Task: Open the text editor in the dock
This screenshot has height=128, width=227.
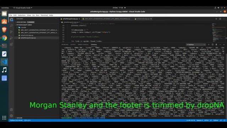Action: coord(4,54)
